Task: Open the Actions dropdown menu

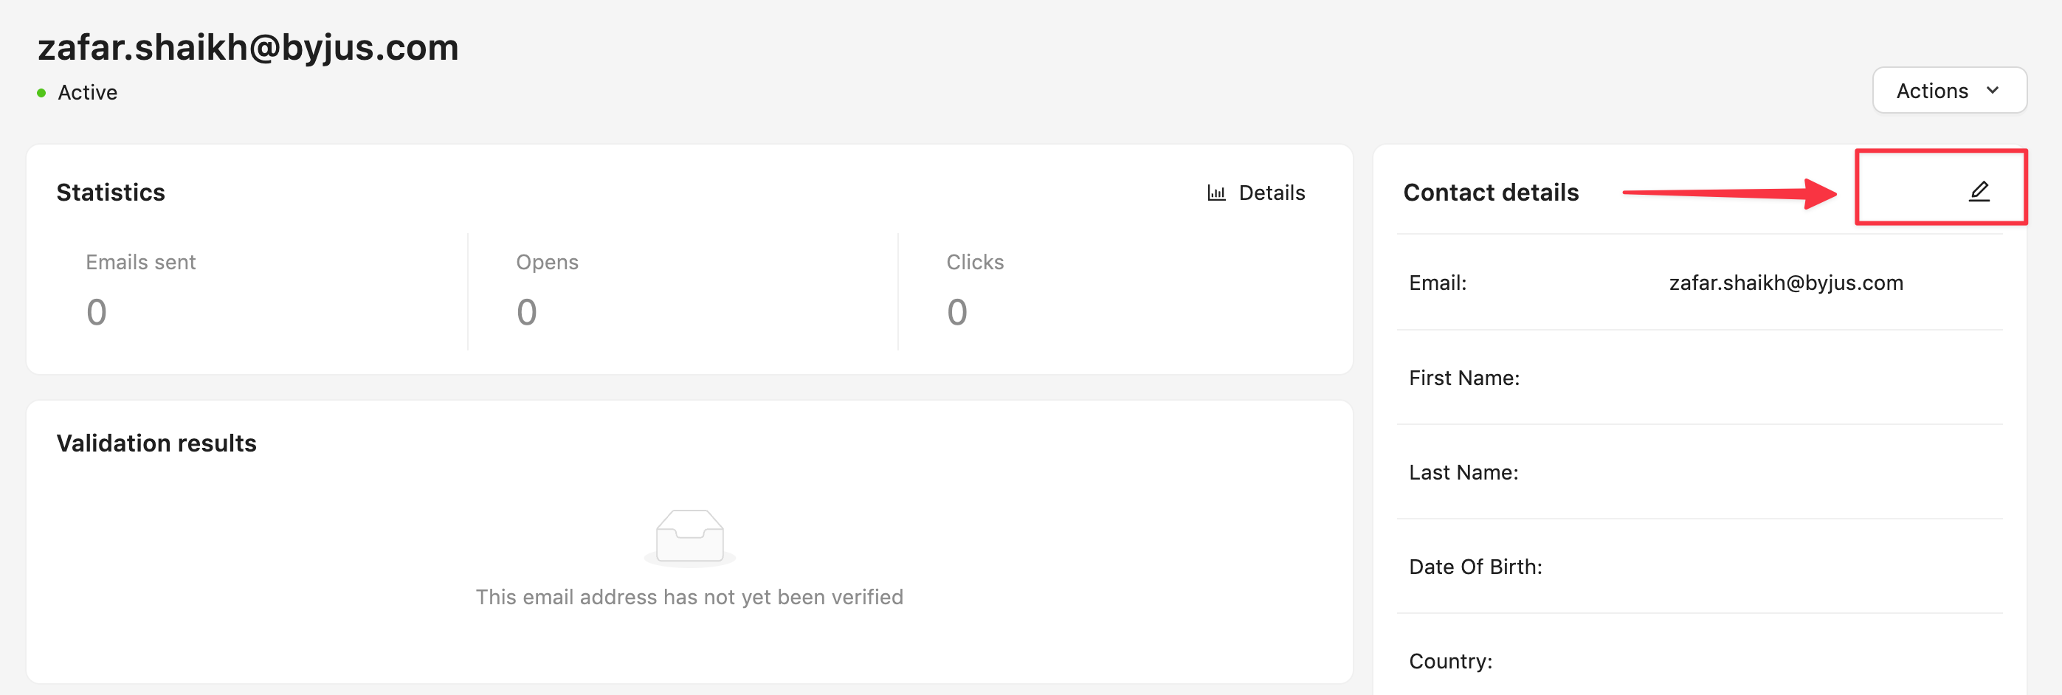Action: pos(1948,90)
